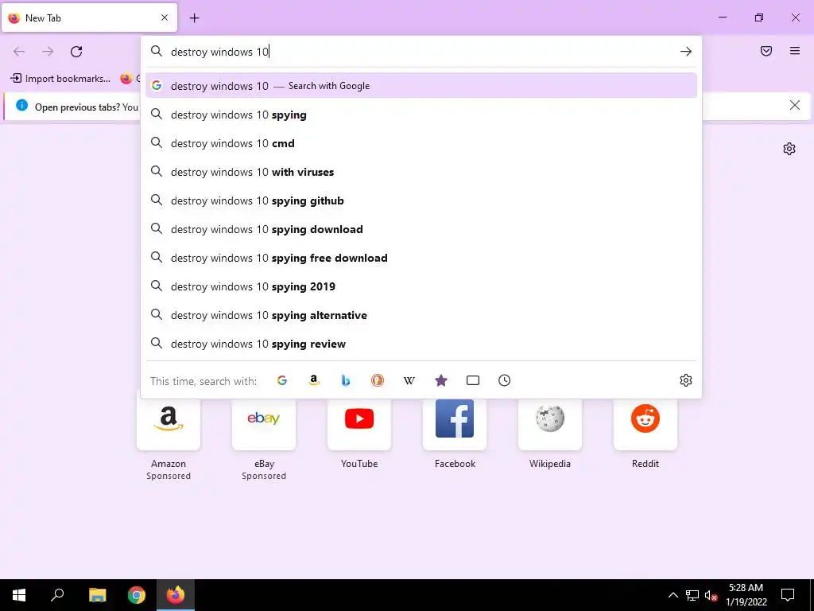
Task: Go forward one page
Action: [48, 52]
